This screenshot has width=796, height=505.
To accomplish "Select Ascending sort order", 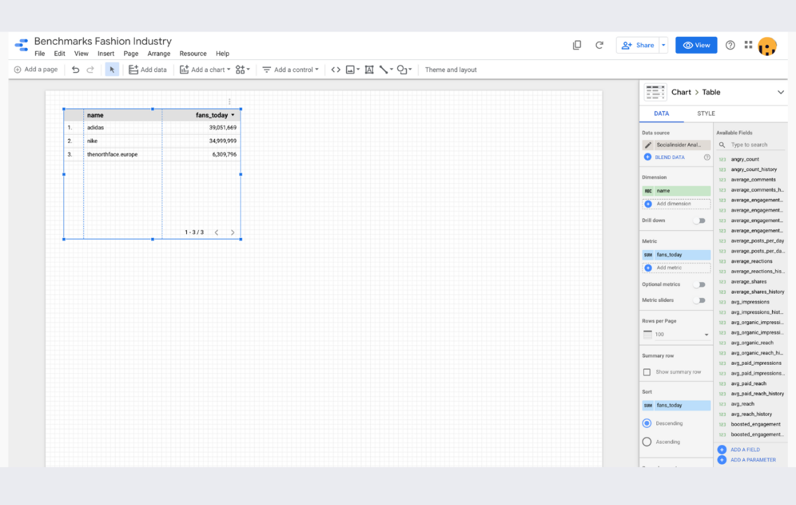I will [x=647, y=442].
